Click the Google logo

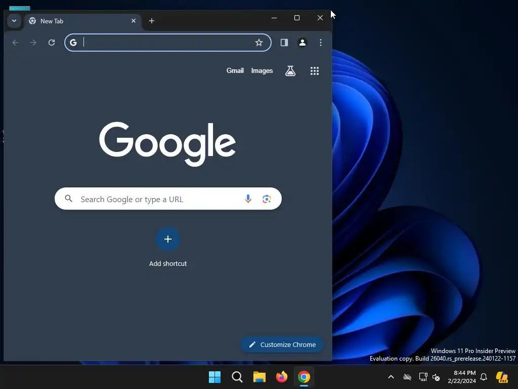167,144
